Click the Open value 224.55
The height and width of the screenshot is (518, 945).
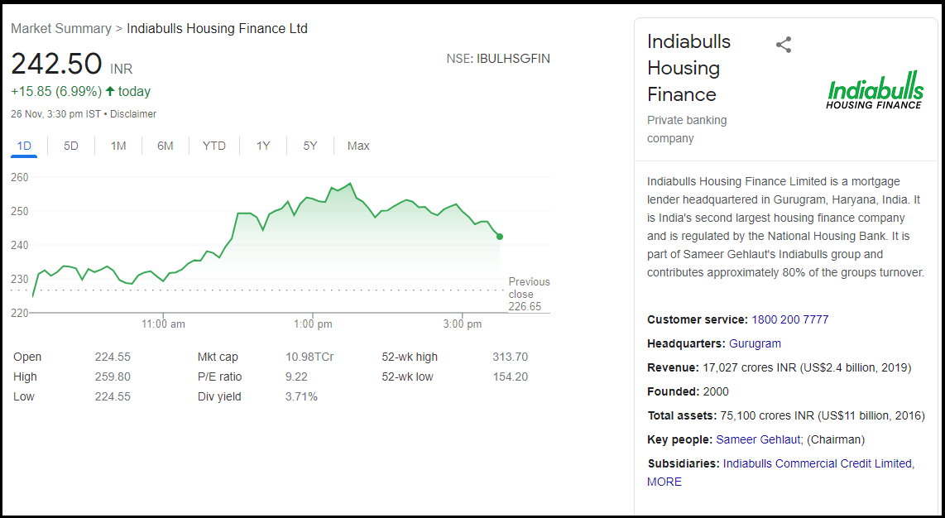113,357
